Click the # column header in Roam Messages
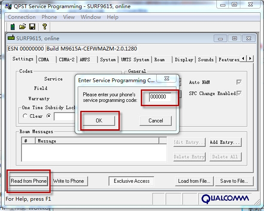 click(28, 141)
